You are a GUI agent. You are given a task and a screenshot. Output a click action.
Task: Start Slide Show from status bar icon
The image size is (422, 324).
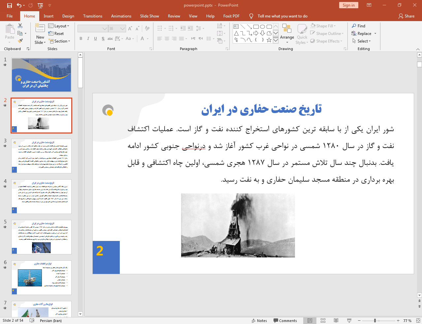[x=349, y=320]
